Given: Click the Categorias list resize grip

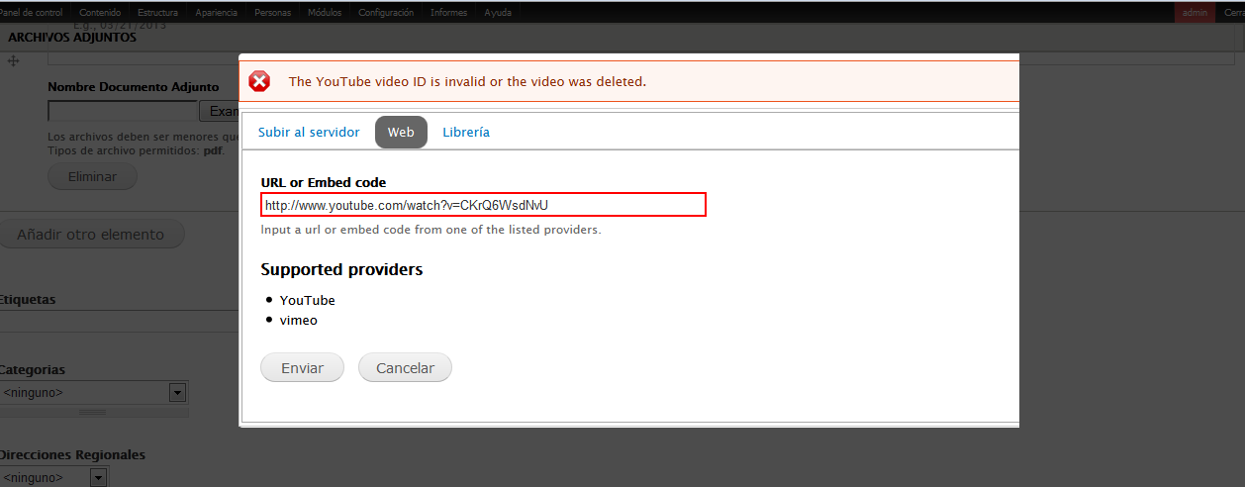Looking at the screenshot, I should click(92, 411).
